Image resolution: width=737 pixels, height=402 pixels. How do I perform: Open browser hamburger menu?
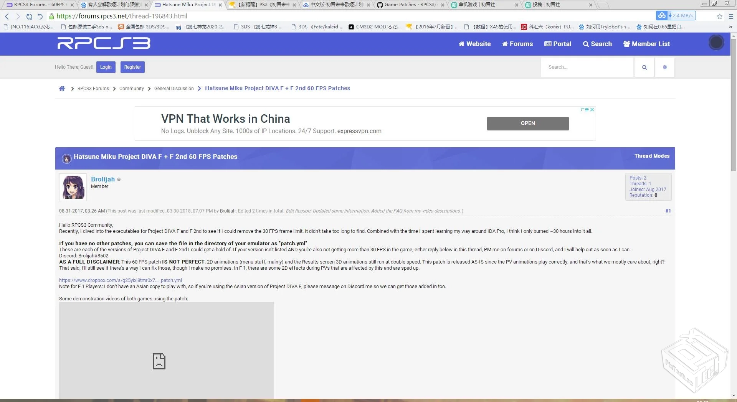pos(731,16)
